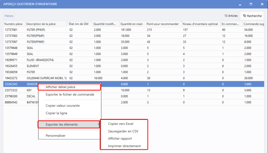Select Copier la ligne menu entry
The height and width of the screenshot is (153, 268).
(56, 113)
